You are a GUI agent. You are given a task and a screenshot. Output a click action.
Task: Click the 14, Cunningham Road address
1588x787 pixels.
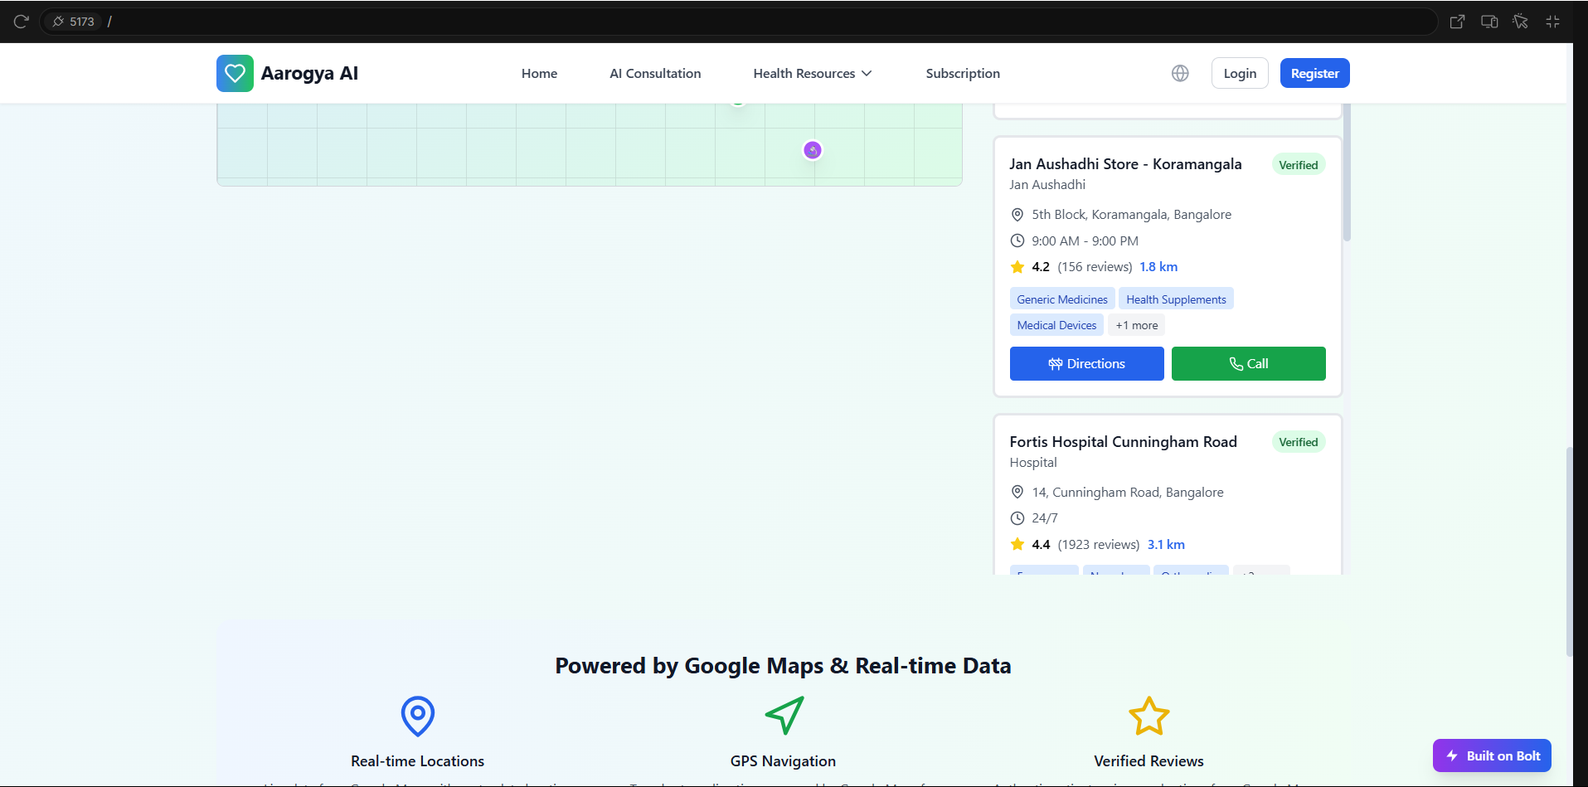pyautogui.click(x=1128, y=493)
